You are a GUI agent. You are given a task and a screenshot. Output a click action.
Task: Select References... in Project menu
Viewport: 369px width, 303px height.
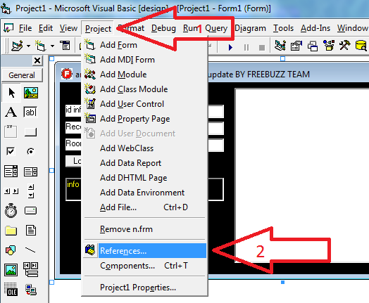[x=144, y=251]
